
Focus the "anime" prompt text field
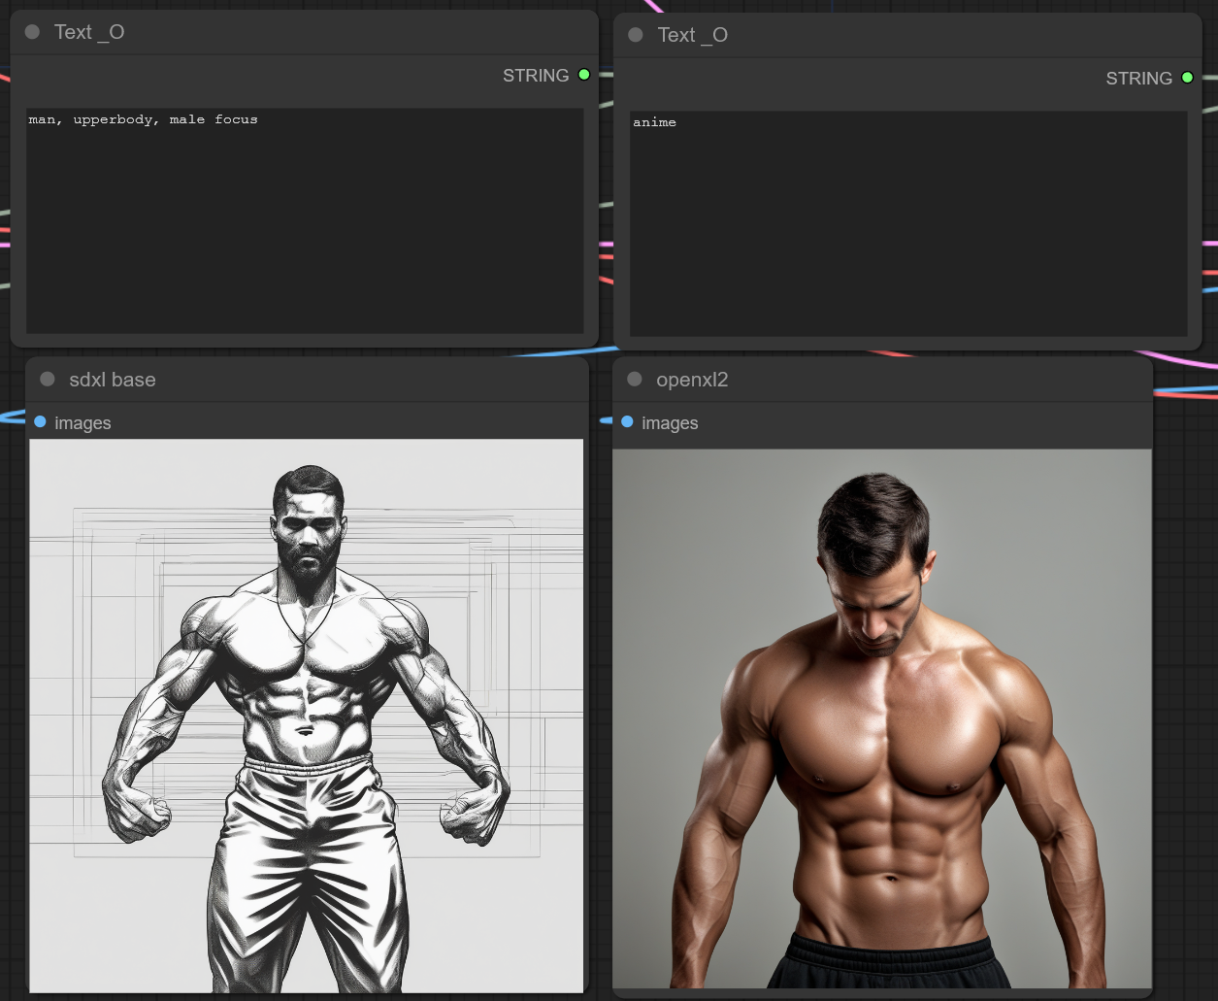[908, 223]
